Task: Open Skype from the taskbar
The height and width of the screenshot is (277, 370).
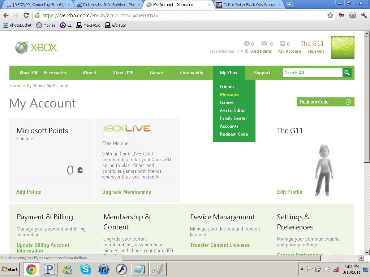Action: coord(85,269)
